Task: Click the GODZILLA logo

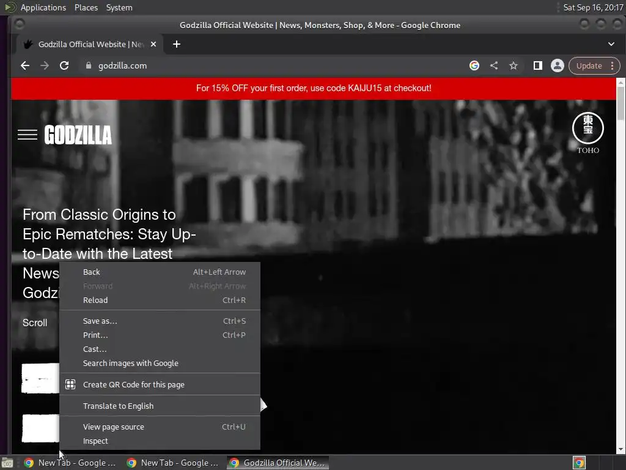Action: [78, 135]
